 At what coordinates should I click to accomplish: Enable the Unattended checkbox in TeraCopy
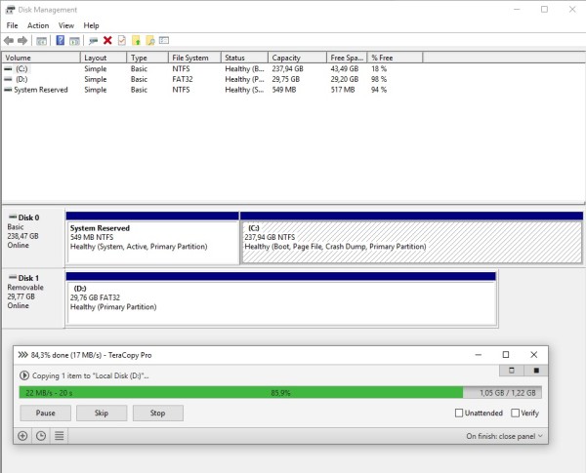(x=459, y=413)
